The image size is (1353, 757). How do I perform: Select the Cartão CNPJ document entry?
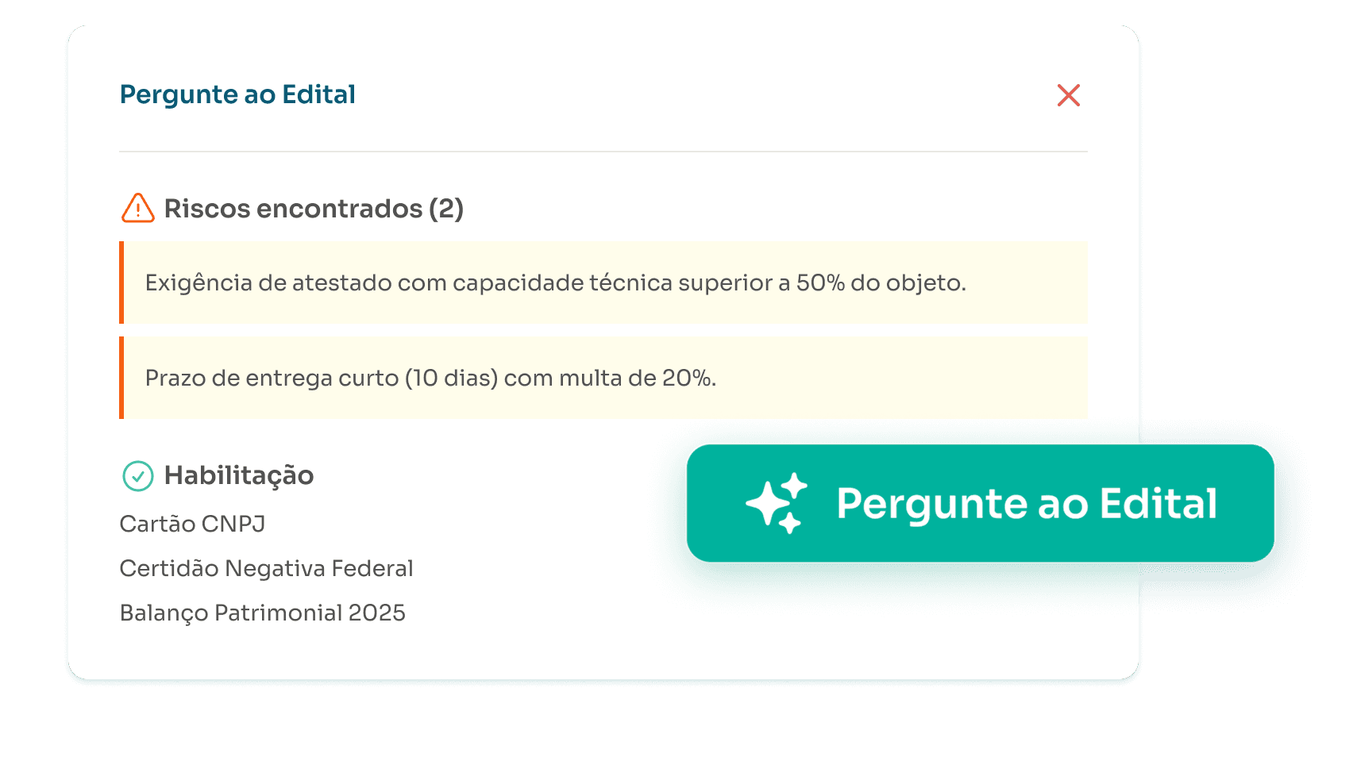[193, 524]
